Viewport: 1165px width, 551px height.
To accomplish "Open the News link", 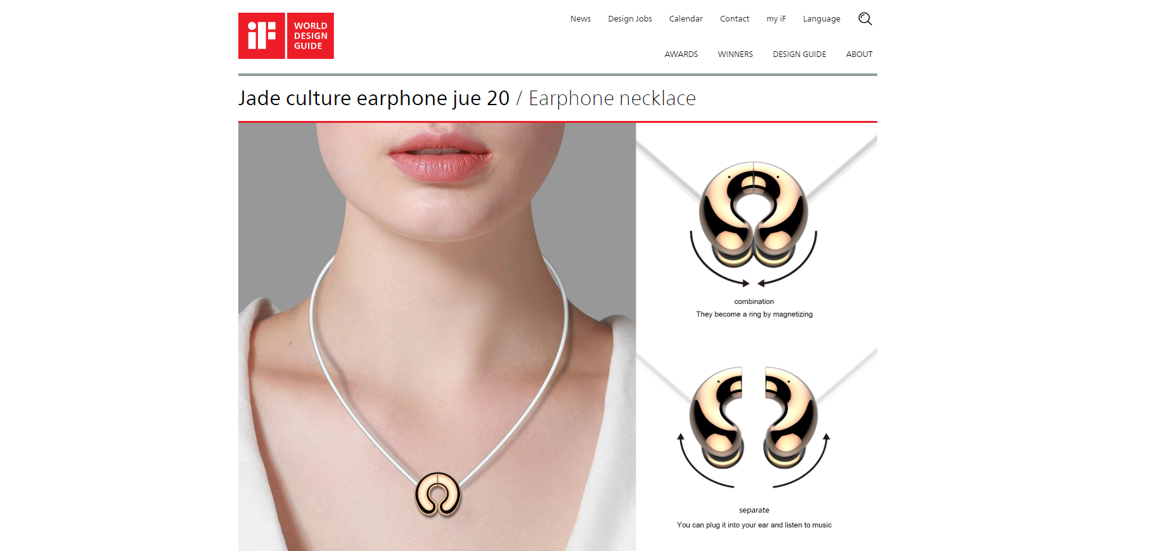I will [581, 19].
